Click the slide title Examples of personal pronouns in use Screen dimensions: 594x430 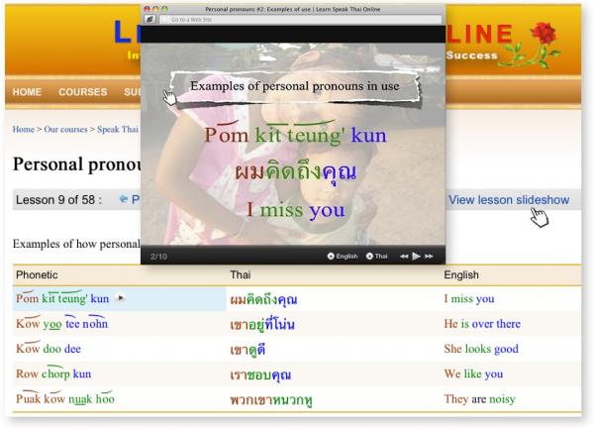pos(295,86)
